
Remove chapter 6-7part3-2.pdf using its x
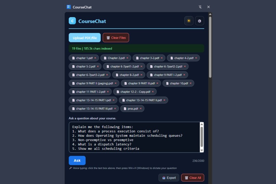coord(107,75)
